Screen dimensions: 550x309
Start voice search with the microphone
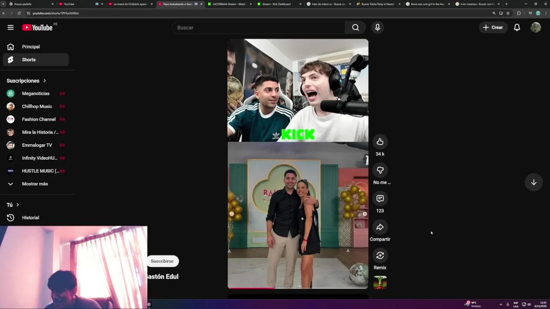click(x=377, y=27)
